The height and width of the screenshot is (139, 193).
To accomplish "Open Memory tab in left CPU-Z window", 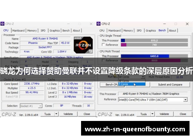I will [32, 31].
